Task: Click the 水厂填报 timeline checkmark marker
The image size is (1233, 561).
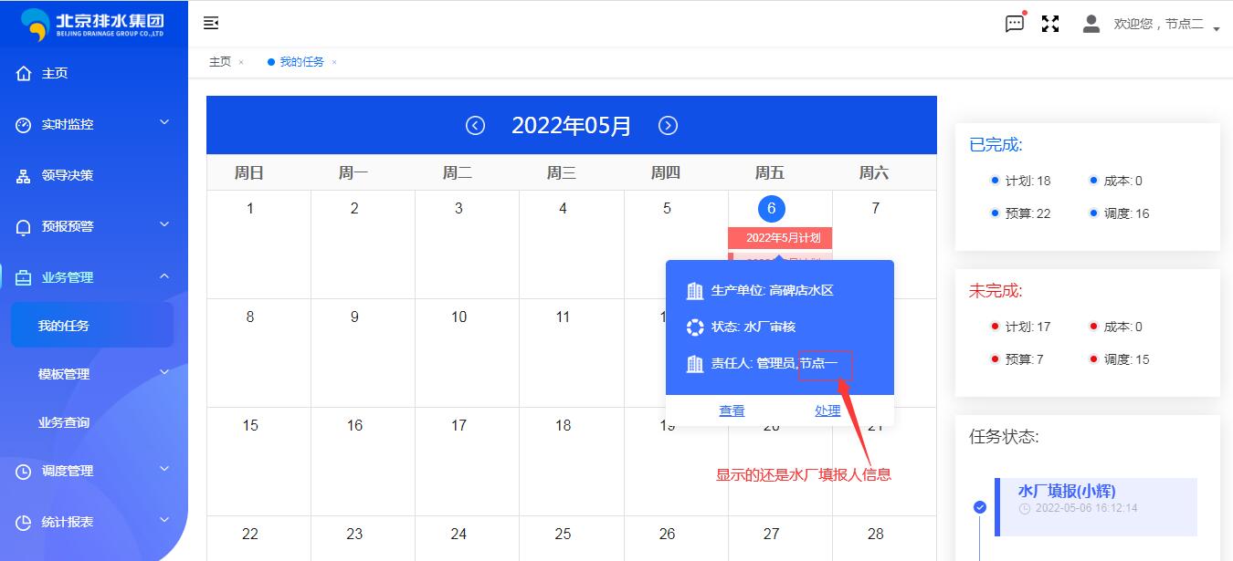Action: click(x=980, y=507)
